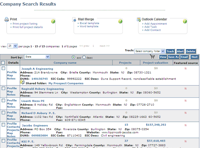Click SIC code 87110402 text
The width and height of the screenshot is (201, 148).
coord(74,136)
